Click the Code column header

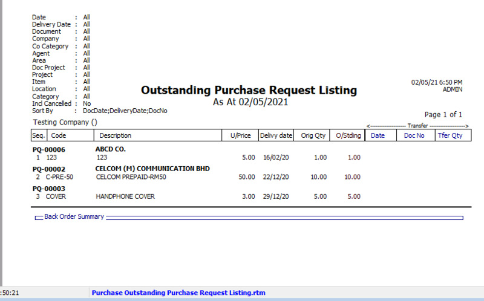[x=59, y=136]
